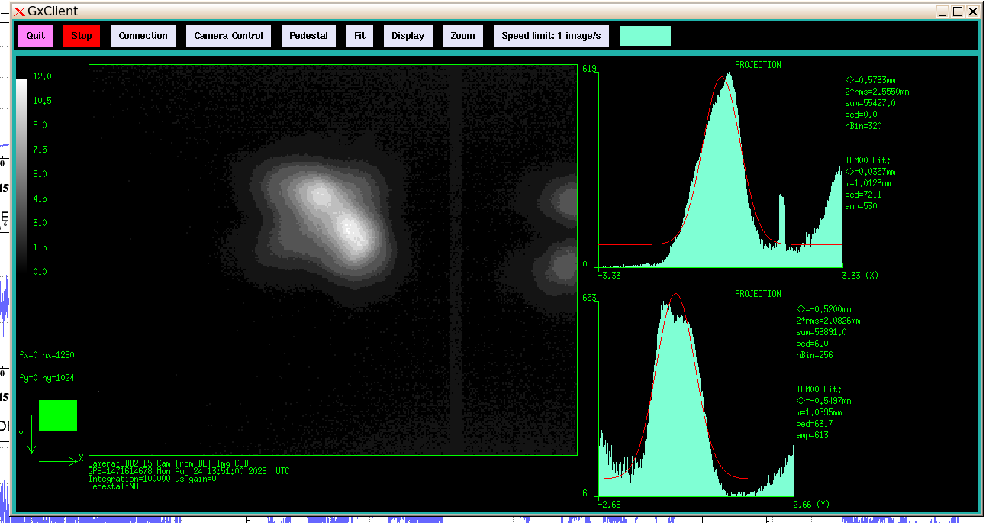The height and width of the screenshot is (523, 989).
Task: Click the '3.33 (X)' axis label
Action: 860,275
